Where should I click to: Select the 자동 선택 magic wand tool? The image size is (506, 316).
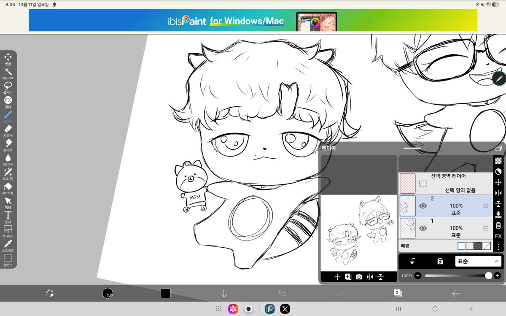pos(8,73)
